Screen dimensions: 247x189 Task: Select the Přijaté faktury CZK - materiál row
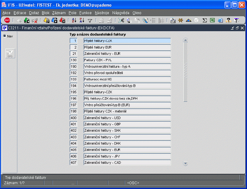coord(127,111)
